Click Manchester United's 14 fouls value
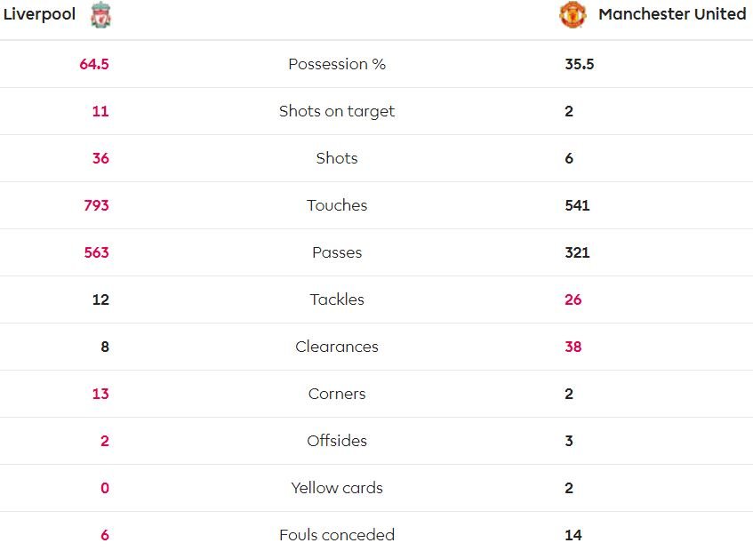Viewport: 753px width, 551px height. 573,535
